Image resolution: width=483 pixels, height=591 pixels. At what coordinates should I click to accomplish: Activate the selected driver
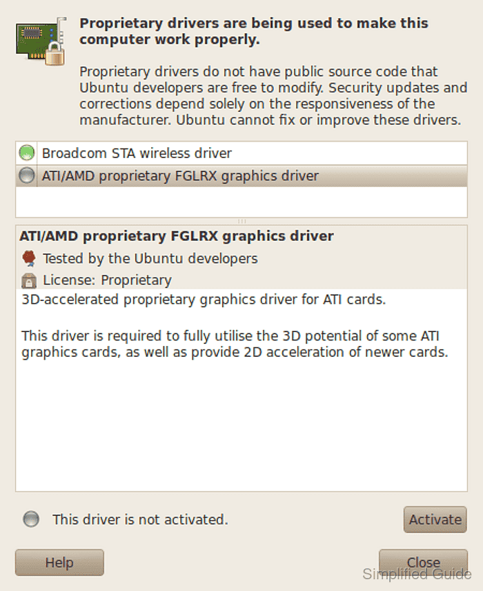click(x=435, y=520)
